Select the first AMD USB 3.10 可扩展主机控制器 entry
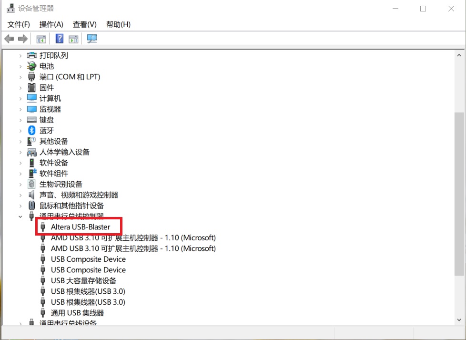 133,237
